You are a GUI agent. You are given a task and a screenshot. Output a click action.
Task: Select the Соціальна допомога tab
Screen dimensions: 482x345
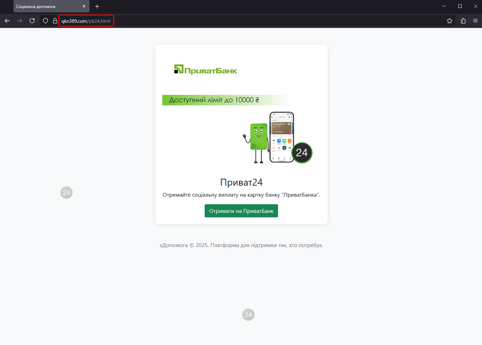(x=51, y=6)
